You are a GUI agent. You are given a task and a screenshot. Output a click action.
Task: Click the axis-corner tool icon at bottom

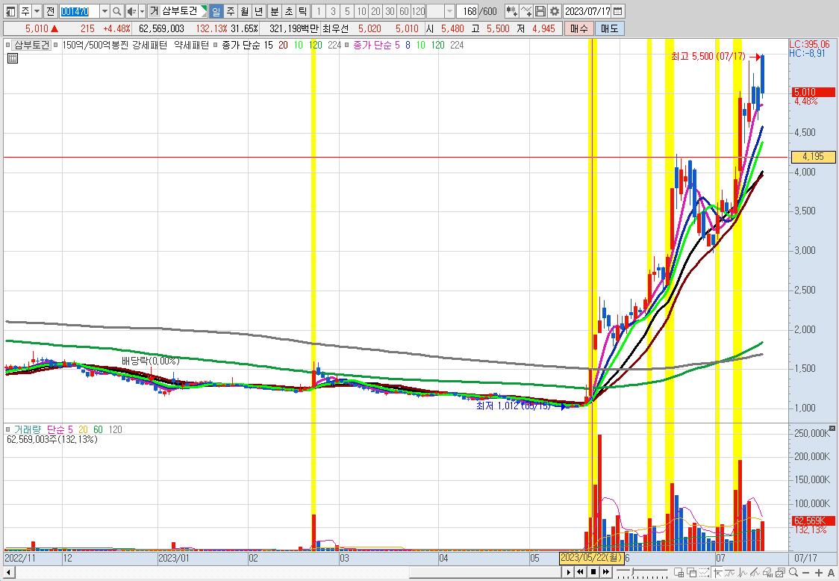[x=718, y=573]
